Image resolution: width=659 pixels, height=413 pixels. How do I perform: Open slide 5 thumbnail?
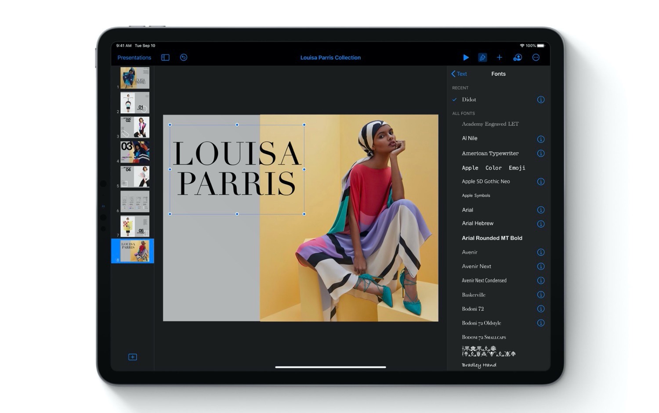[x=135, y=177]
